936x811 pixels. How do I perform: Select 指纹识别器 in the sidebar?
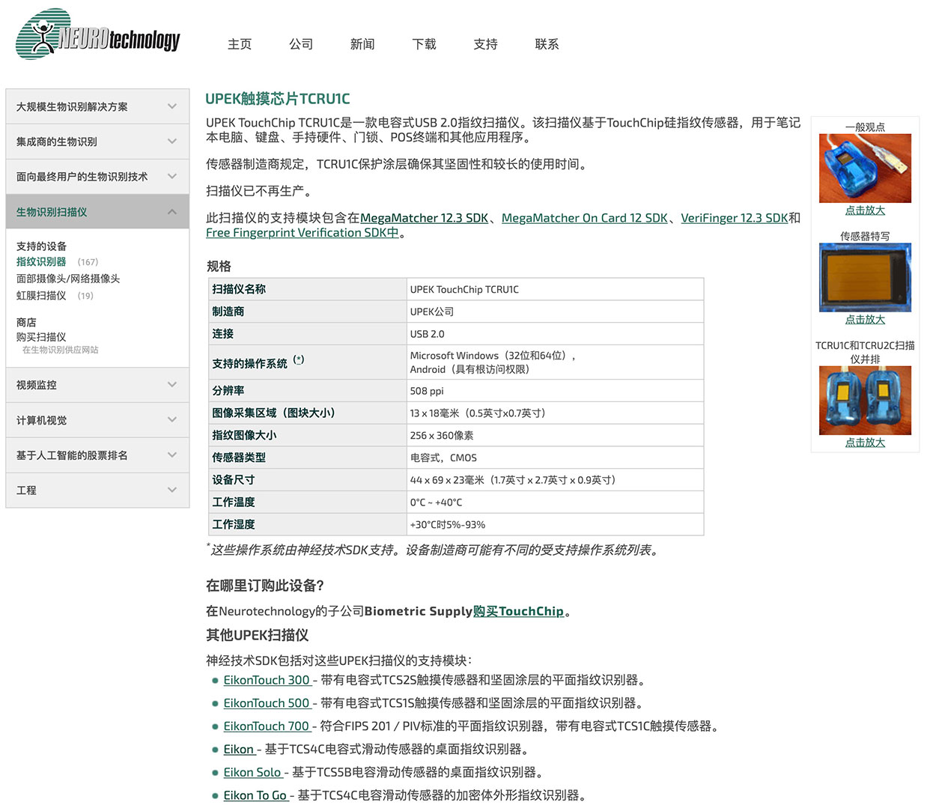(40, 262)
